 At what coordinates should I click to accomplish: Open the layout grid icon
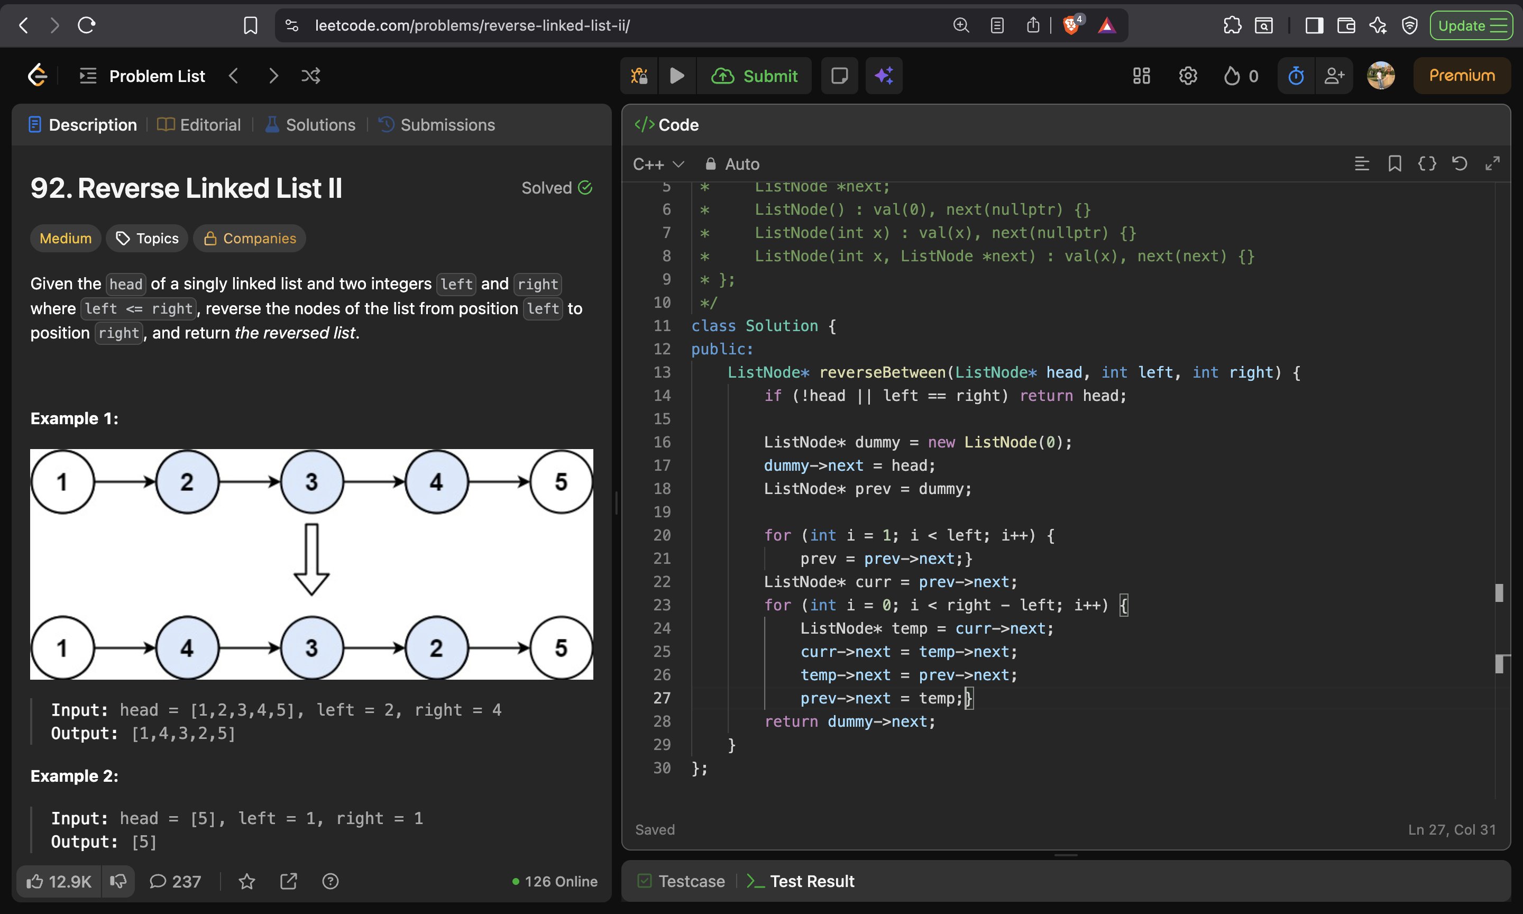click(1141, 76)
